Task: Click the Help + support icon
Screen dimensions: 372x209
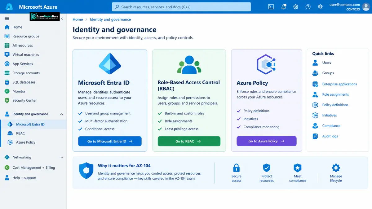Action: 7,178
